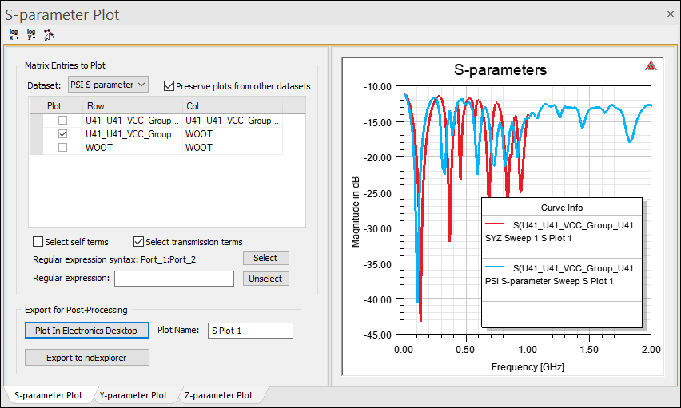The width and height of the screenshot is (681, 408).
Task: Click the red SYZ Sweep curve legend swatch
Action: (496, 225)
